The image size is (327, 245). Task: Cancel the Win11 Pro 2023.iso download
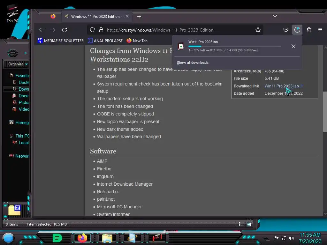[293, 46]
